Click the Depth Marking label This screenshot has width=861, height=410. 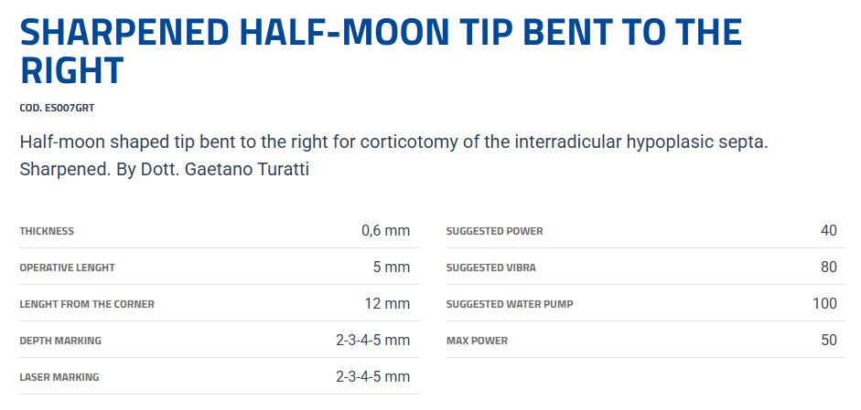click(60, 341)
